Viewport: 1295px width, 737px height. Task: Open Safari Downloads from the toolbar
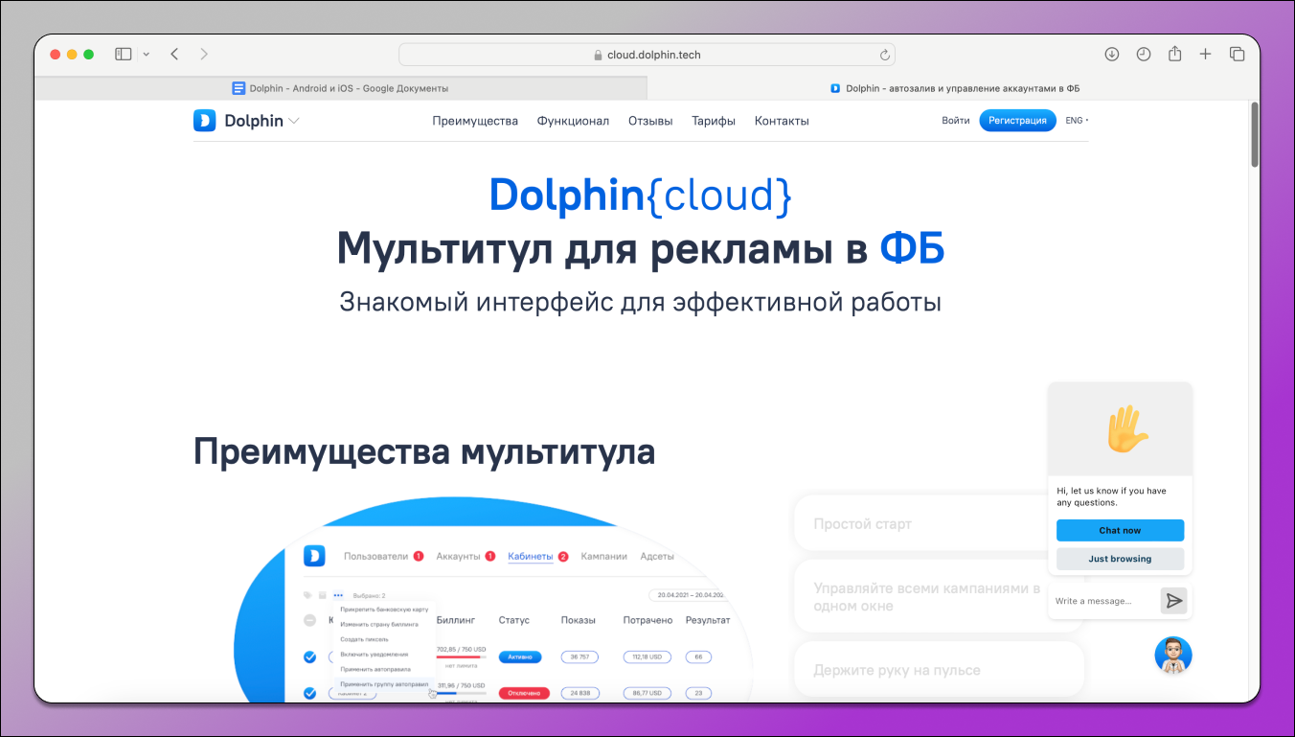1111,54
